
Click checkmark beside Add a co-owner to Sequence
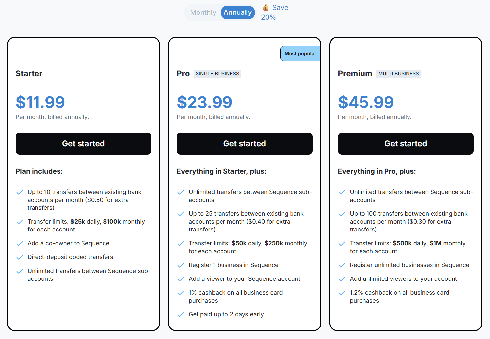(x=20, y=244)
